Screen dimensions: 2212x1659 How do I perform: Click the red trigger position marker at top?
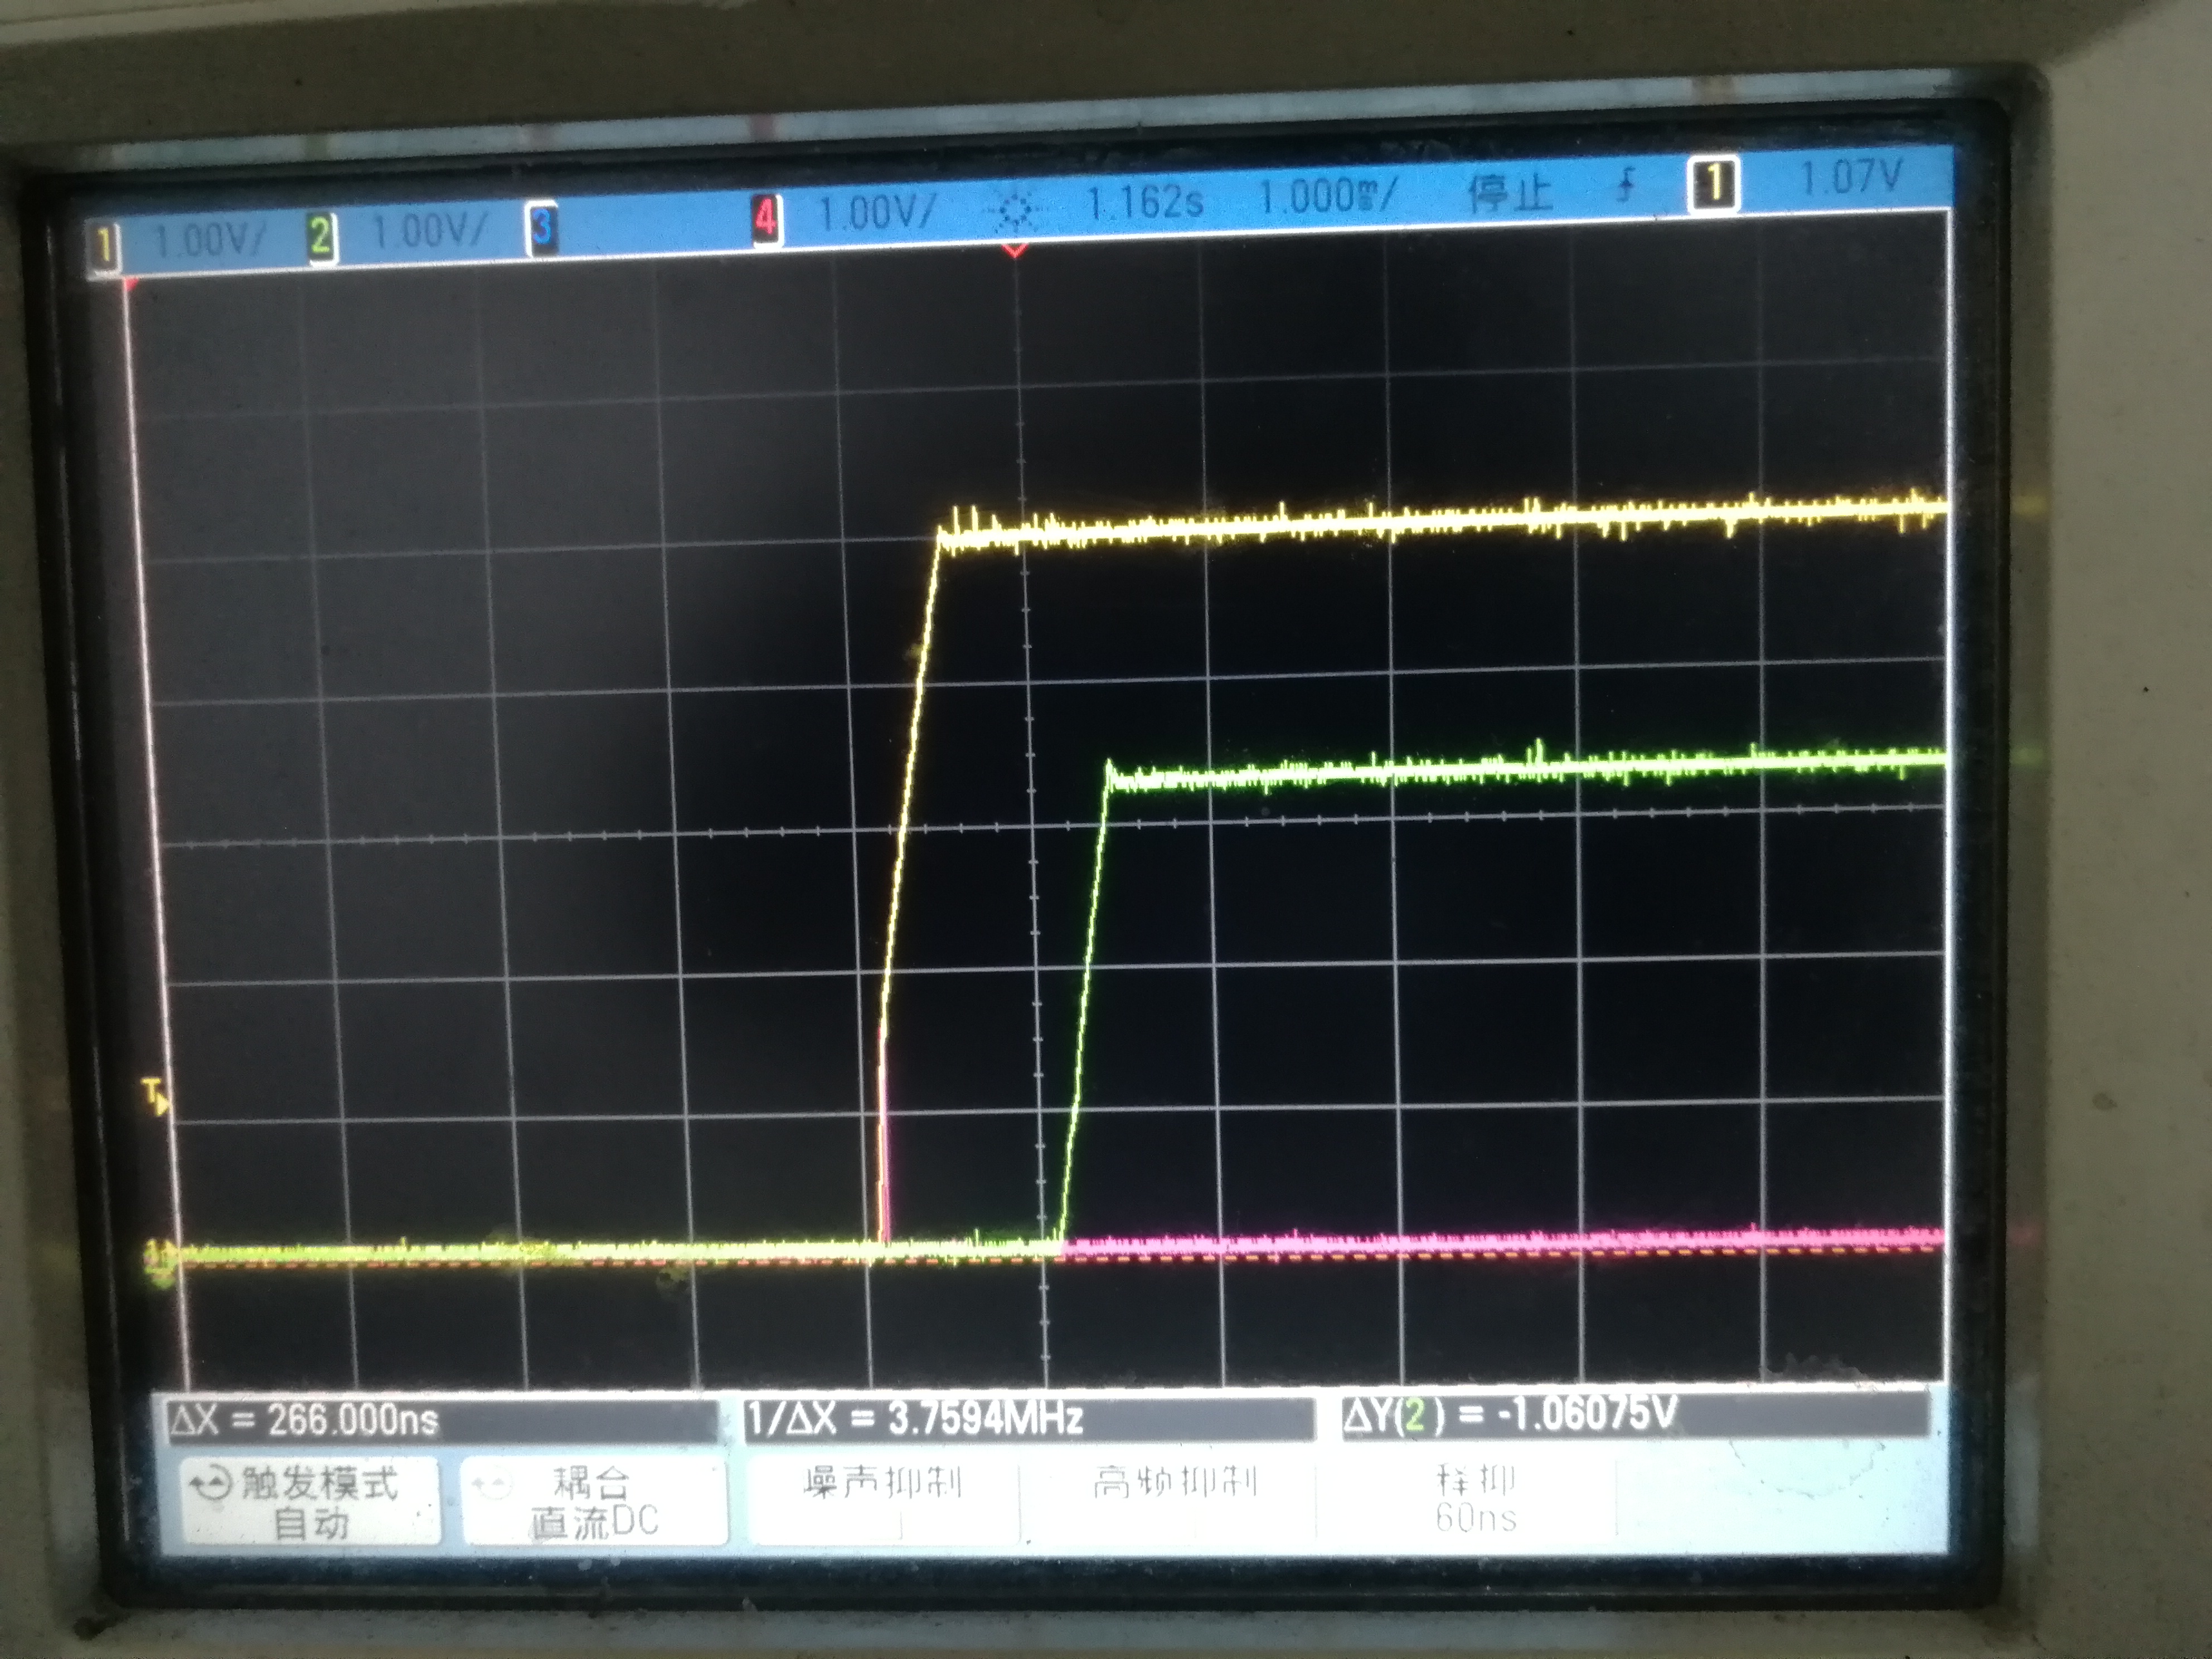click(1014, 250)
